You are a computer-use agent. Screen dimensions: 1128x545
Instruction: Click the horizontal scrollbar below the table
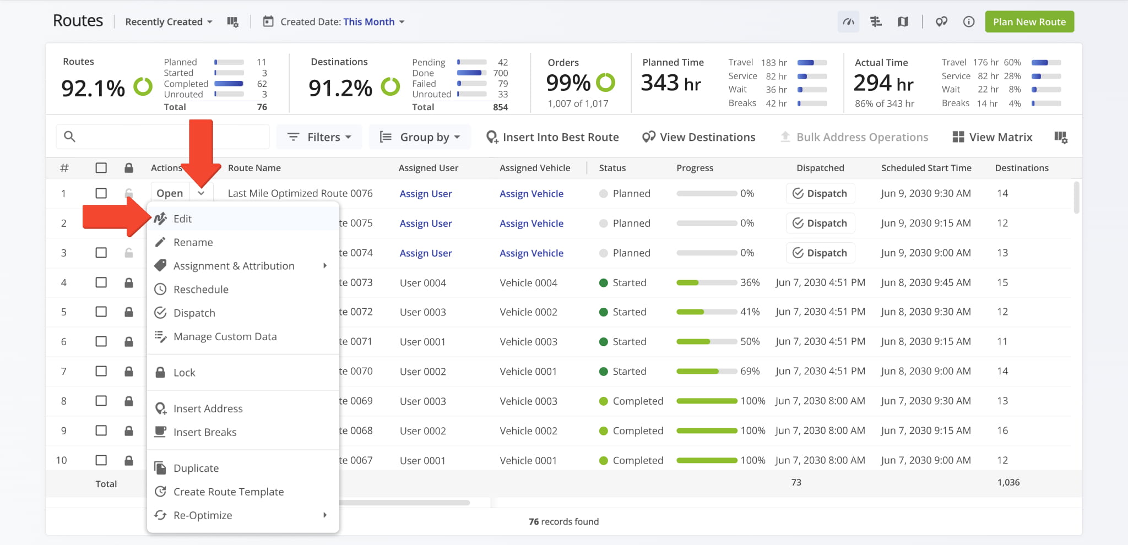(x=405, y=503)
